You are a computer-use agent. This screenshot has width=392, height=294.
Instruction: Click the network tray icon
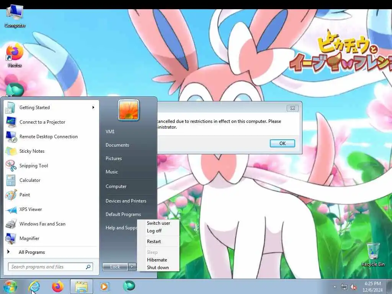(344, 287)
